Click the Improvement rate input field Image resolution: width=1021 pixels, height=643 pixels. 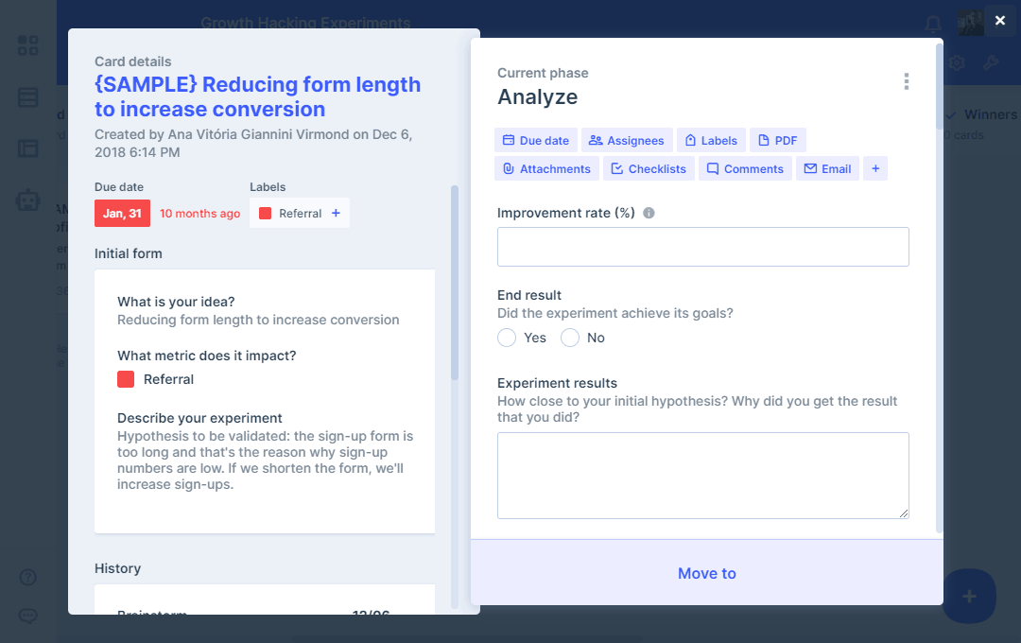point(702,247)
